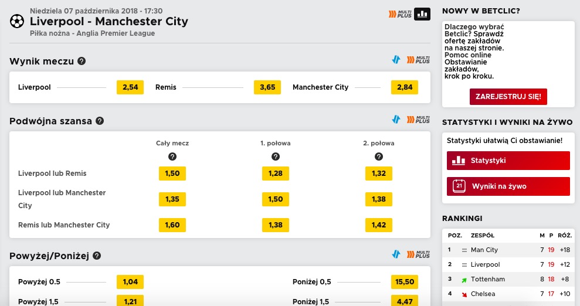Screen dimensions: 580x306
Task: Click help icon next to Powyżej/Poniżej
Action: [97, 256]
